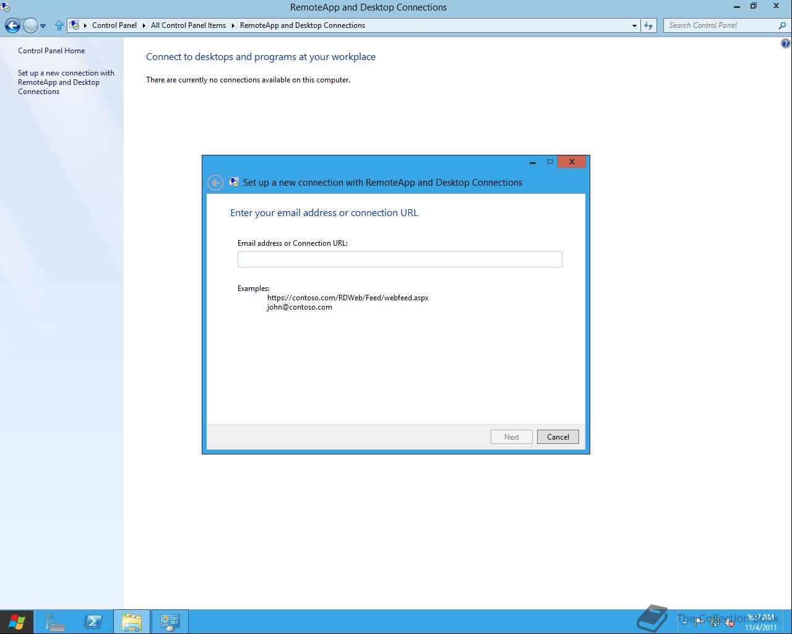The width and height of the screenshot is (792, 634).
Task: Launch PowerShell from the taskbar
Action: click(x=93, y=622)
